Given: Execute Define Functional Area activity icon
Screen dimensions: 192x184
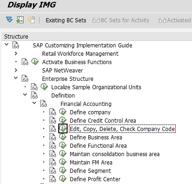Looking at the screenshot, I should click(x=63, y=145).
